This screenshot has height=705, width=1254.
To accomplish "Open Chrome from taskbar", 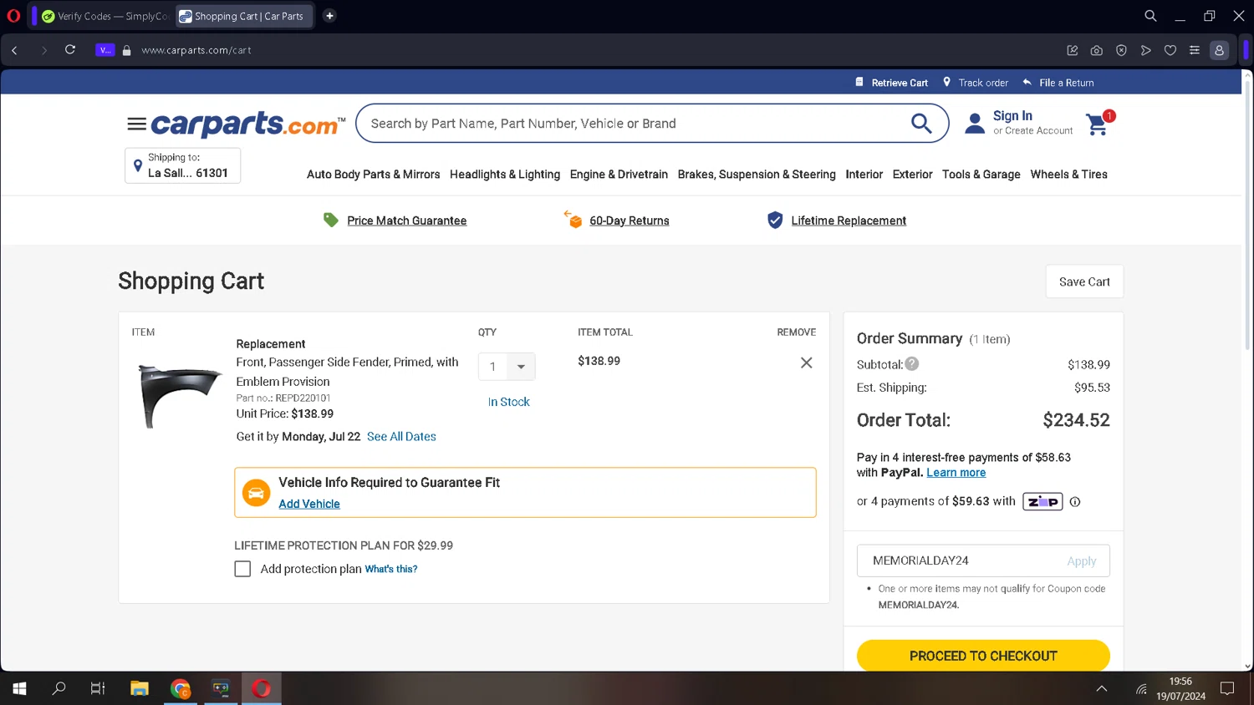I will pyautogui.click(x=181, y=688).
